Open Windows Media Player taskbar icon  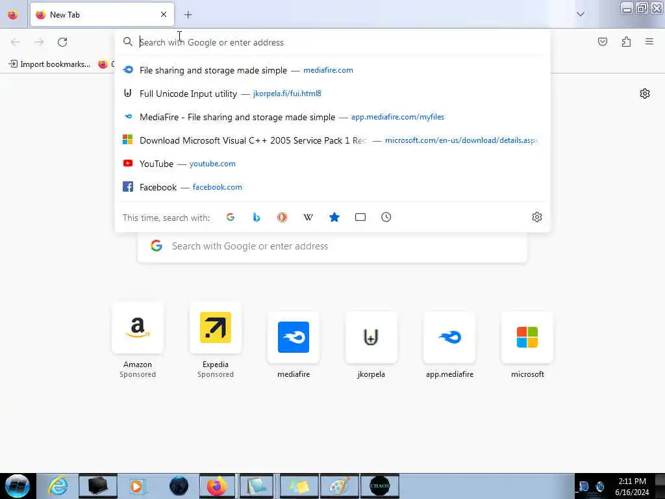click(136, 486)
